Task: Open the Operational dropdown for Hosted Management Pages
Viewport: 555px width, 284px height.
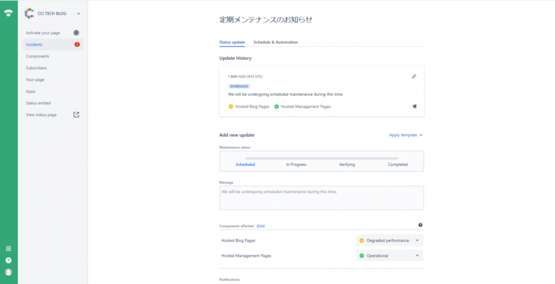Action: coord(389,256)
